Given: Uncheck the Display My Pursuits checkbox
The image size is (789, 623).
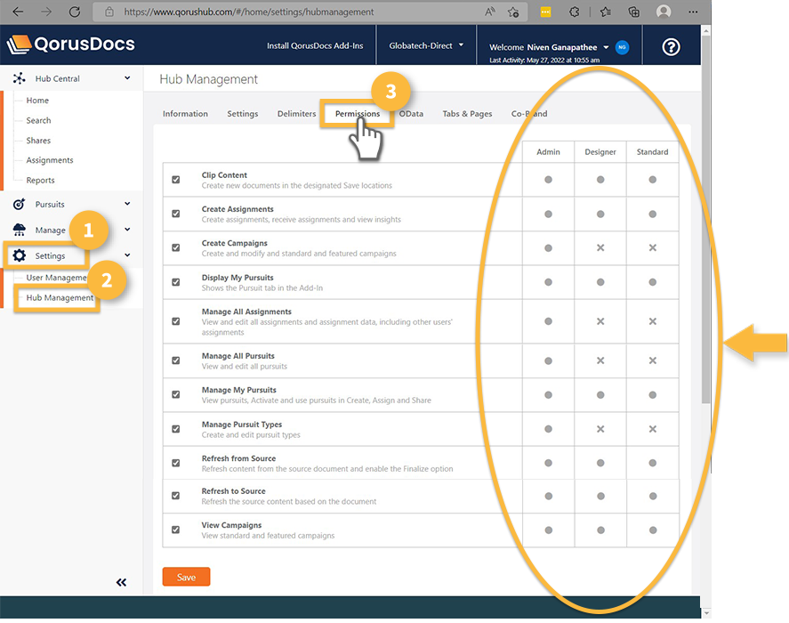Looking at the screenshot, I should tap(175, 282).
